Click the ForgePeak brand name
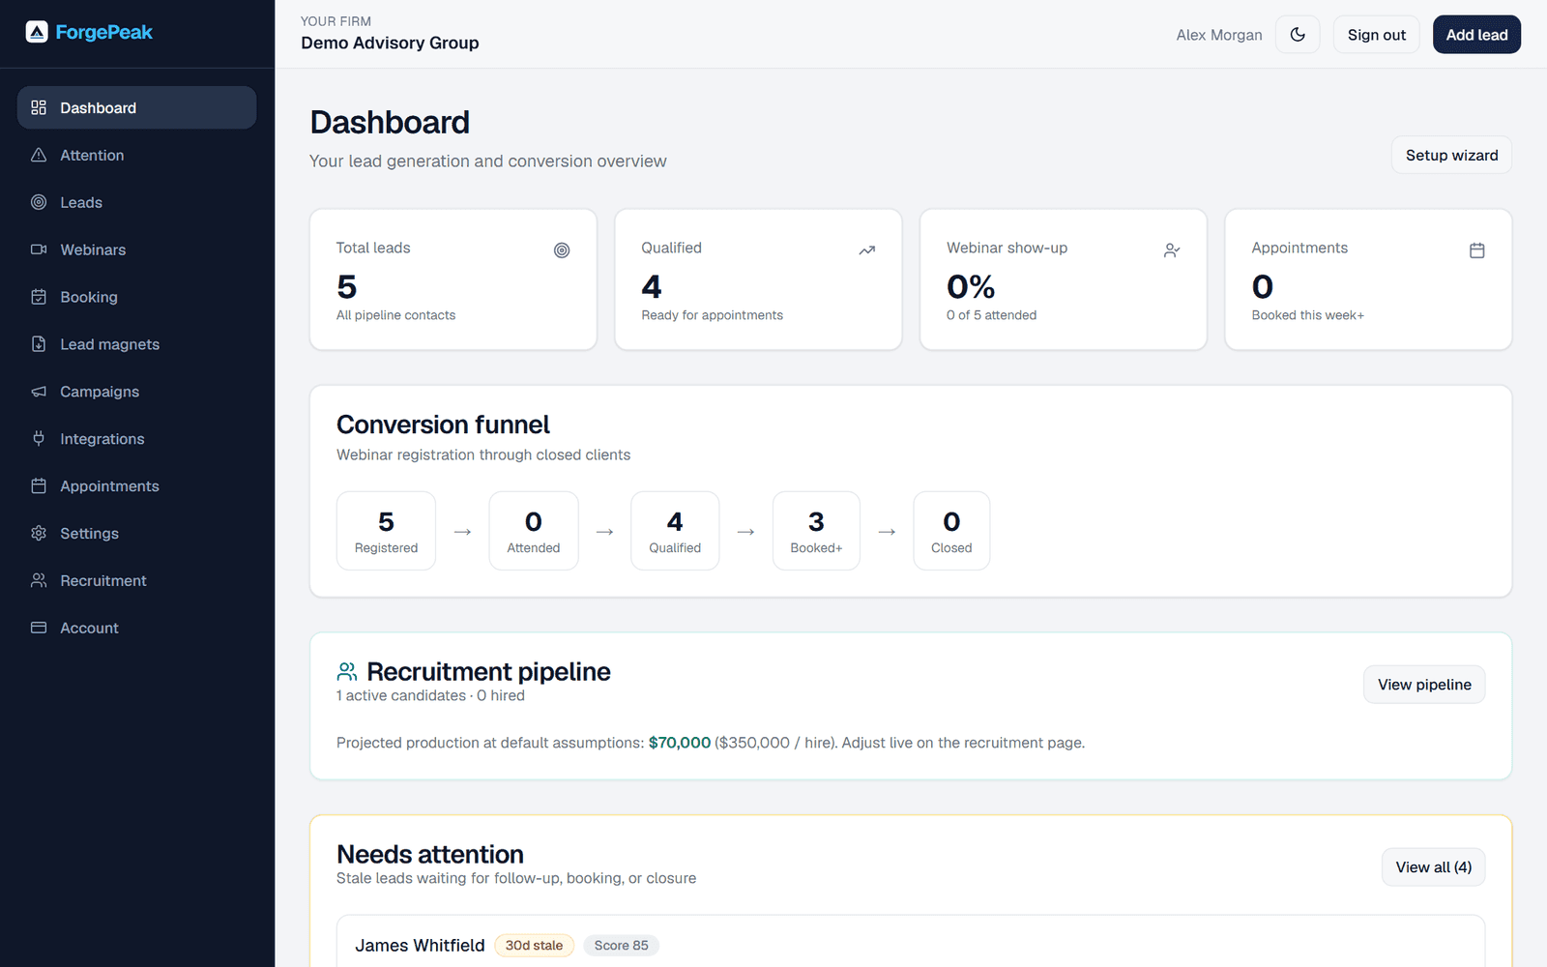Viewport: 1547px width, 967px height. pos(104,32)
